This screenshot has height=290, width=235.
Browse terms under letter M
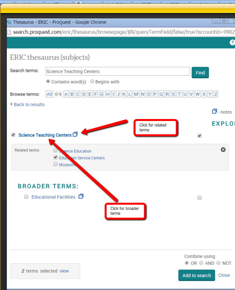[x=136, y=94]
